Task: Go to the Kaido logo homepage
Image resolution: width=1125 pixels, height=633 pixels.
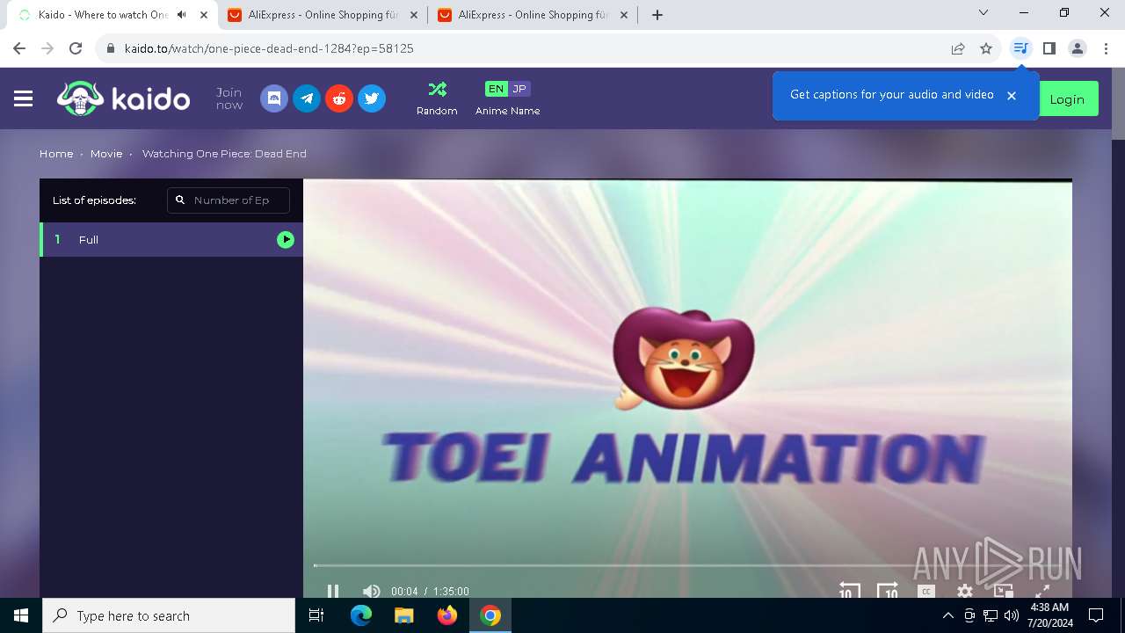Action: pos(123,98)
